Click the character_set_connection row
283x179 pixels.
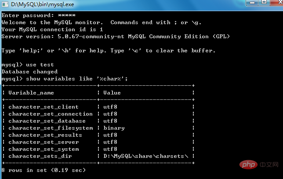point(98,114)
